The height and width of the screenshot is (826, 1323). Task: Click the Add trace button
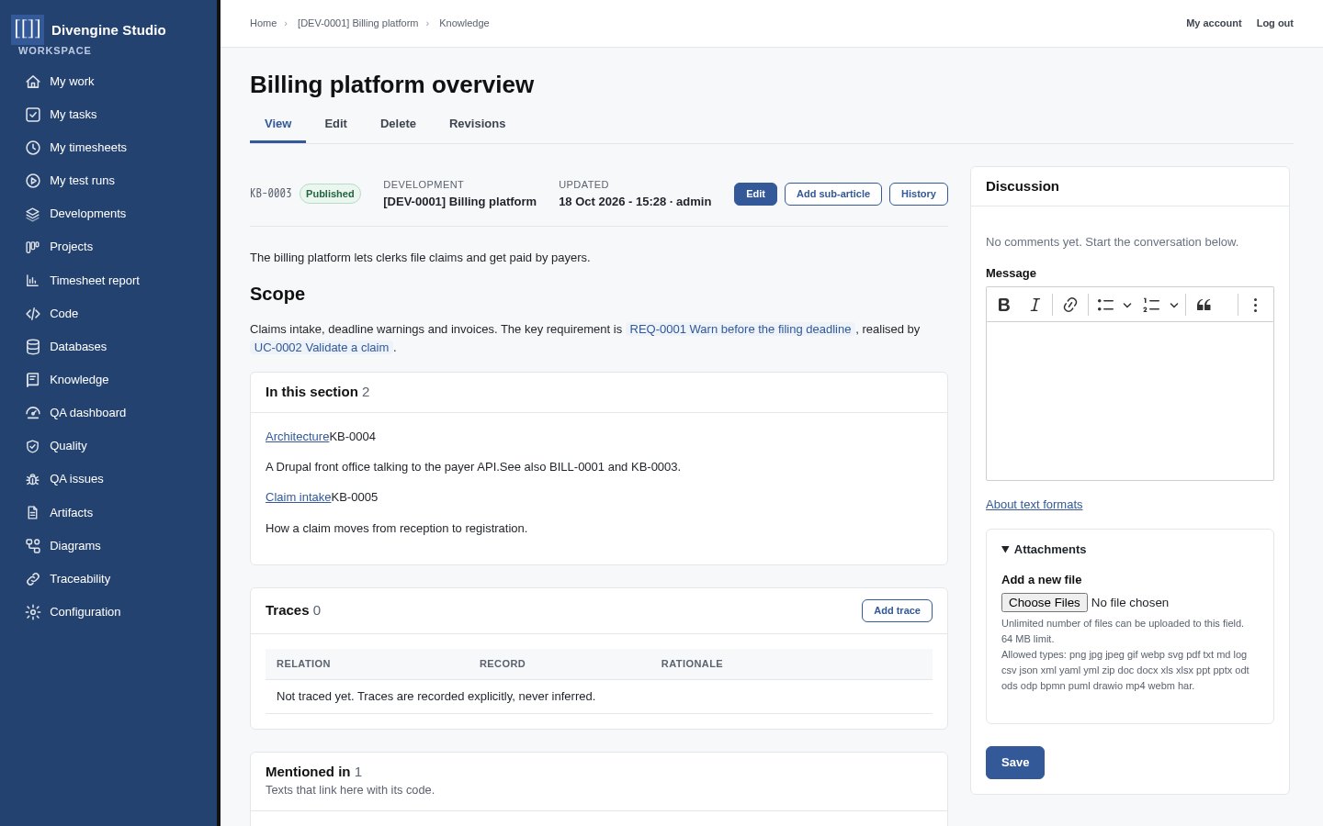(x=897, y=610)
